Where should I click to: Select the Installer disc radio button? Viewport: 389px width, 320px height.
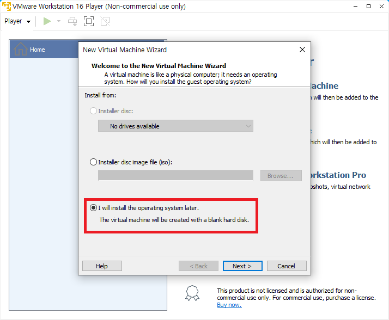point(93,111)
